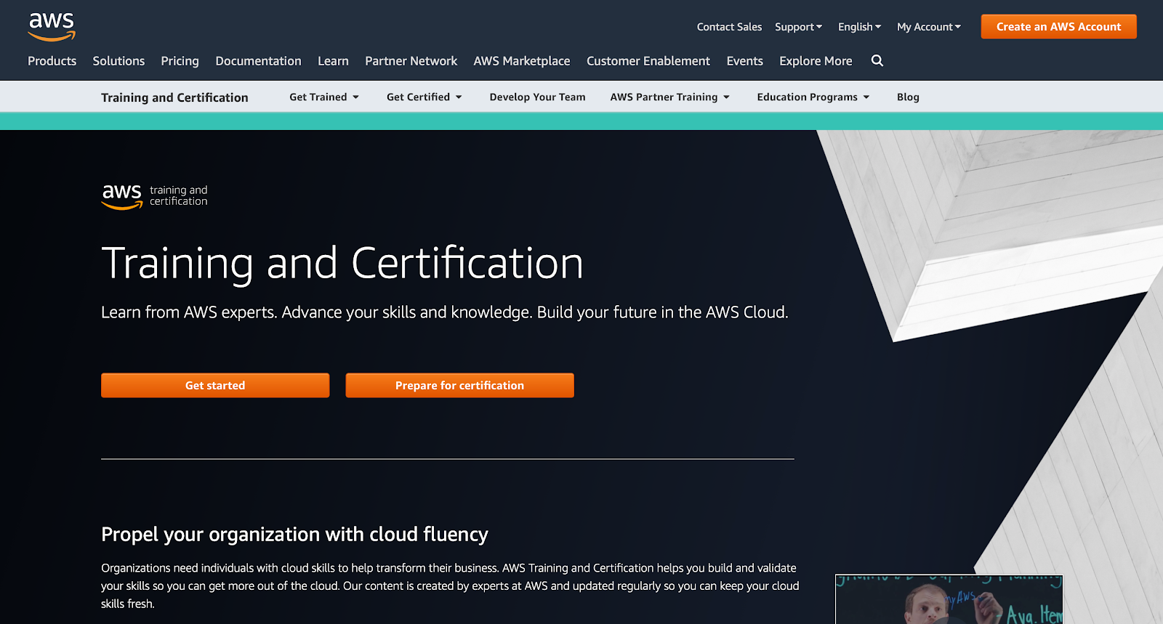
Task: Select Customer Enablement in the navigation
Action: [648, 61]
